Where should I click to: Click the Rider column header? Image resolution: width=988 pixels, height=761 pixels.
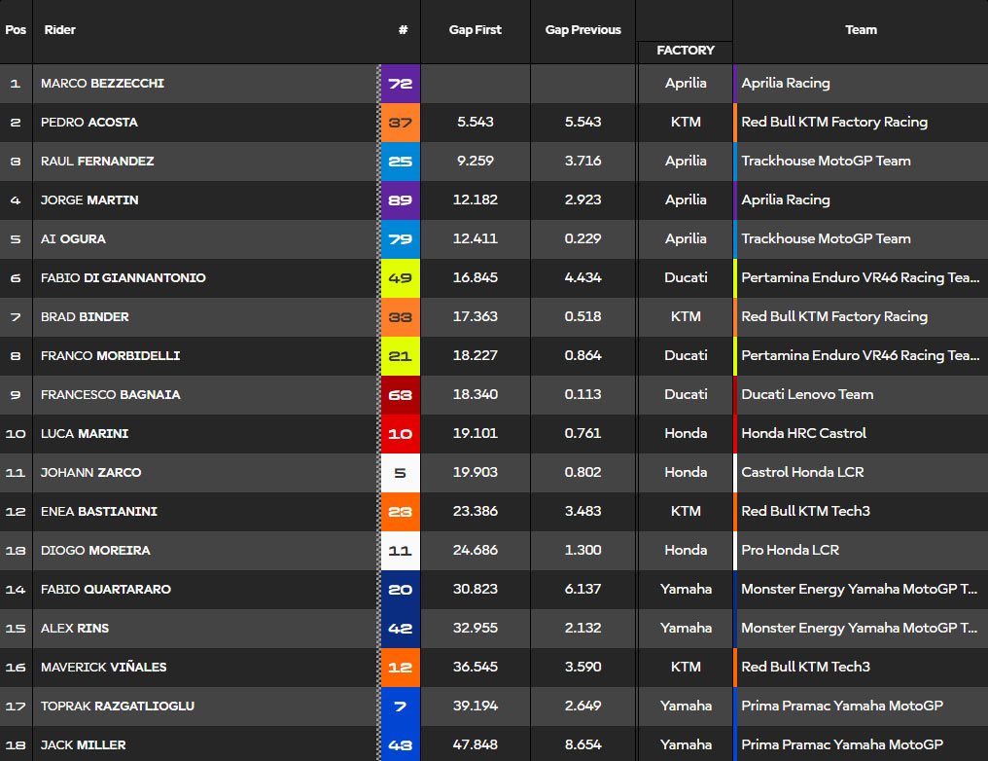[59, 30]
